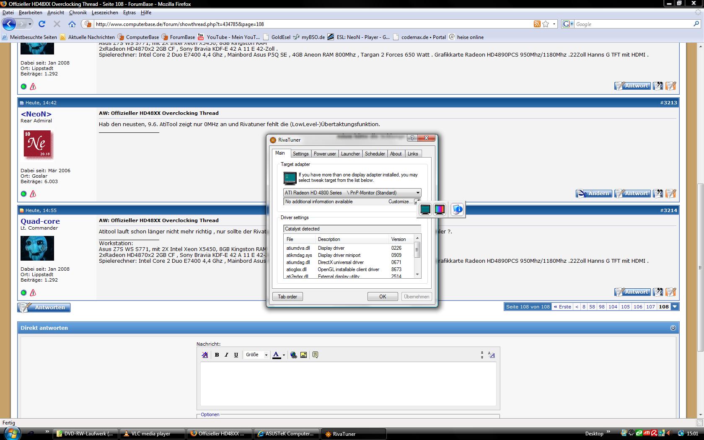Select the atiumdva.dll driver row
704x440 pixels.
[349, 248]
